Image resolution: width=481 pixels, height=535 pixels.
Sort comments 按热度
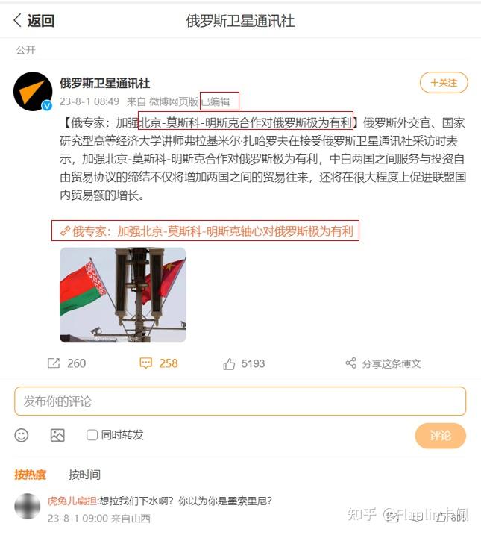tap(30, 475)
